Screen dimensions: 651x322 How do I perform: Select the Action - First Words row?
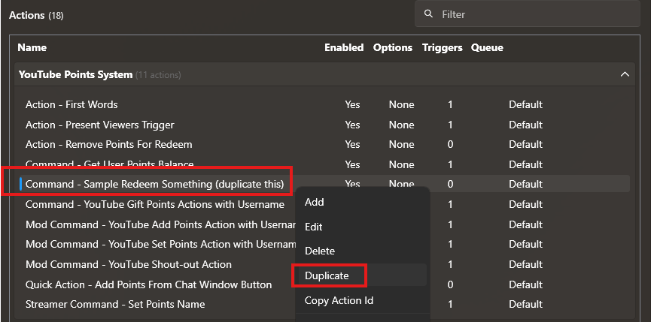click(71, 104)
